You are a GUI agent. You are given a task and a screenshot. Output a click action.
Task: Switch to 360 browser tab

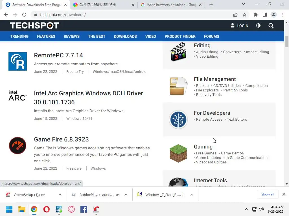pyautogui.click(x=103, y=5)
